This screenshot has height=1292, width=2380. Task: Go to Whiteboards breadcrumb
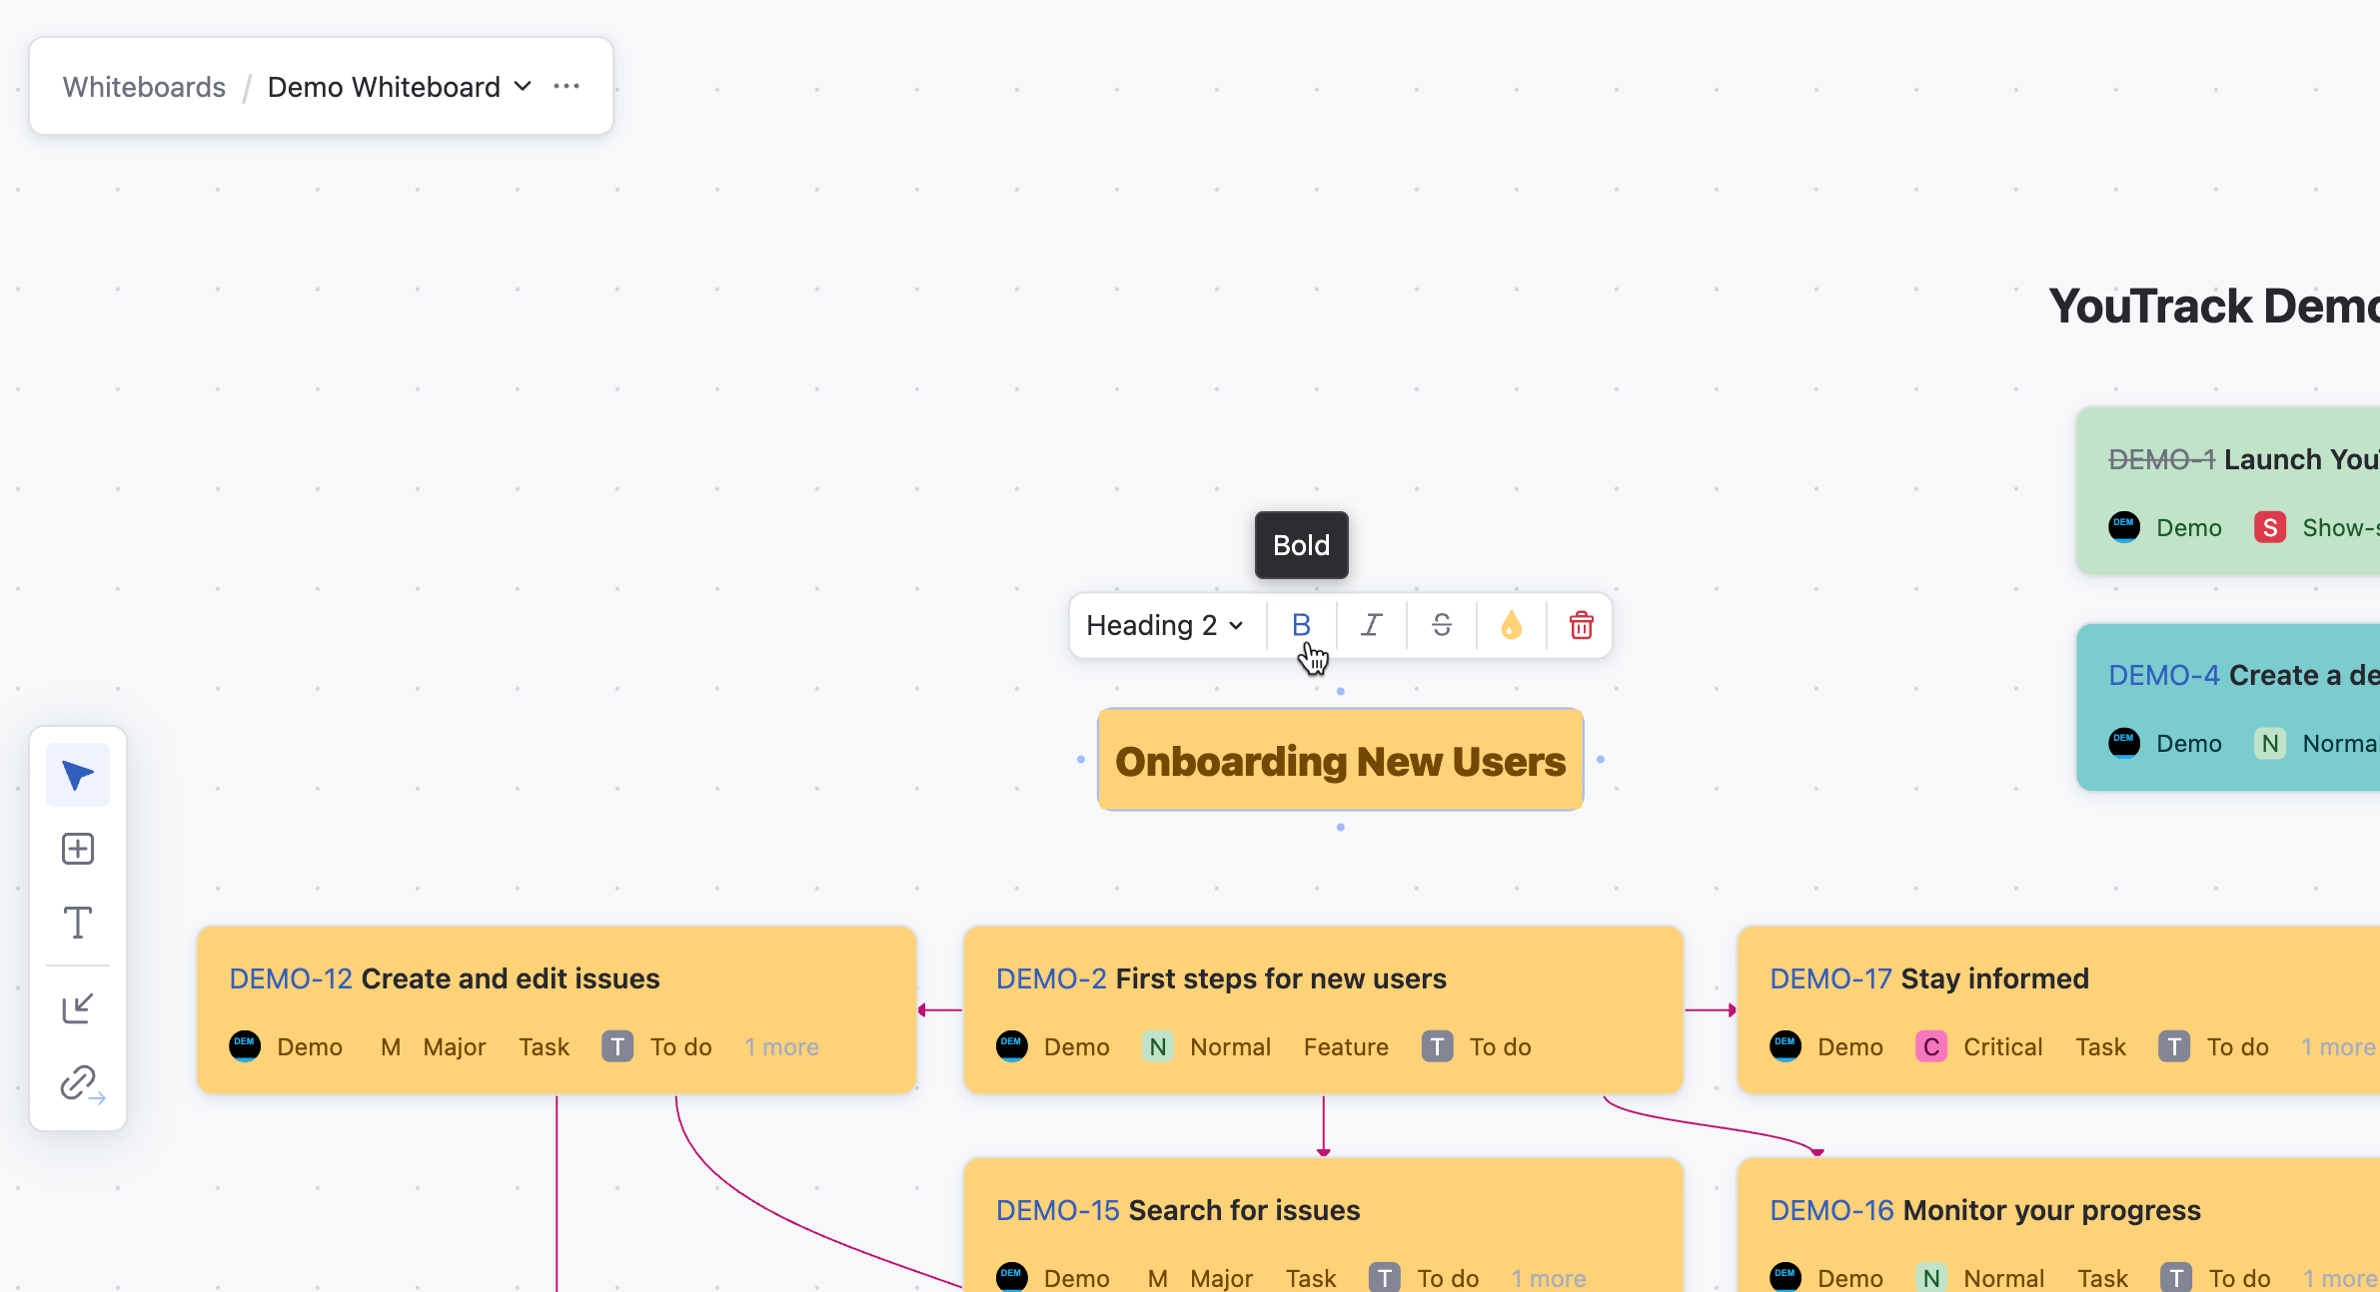tap(144, 87)
